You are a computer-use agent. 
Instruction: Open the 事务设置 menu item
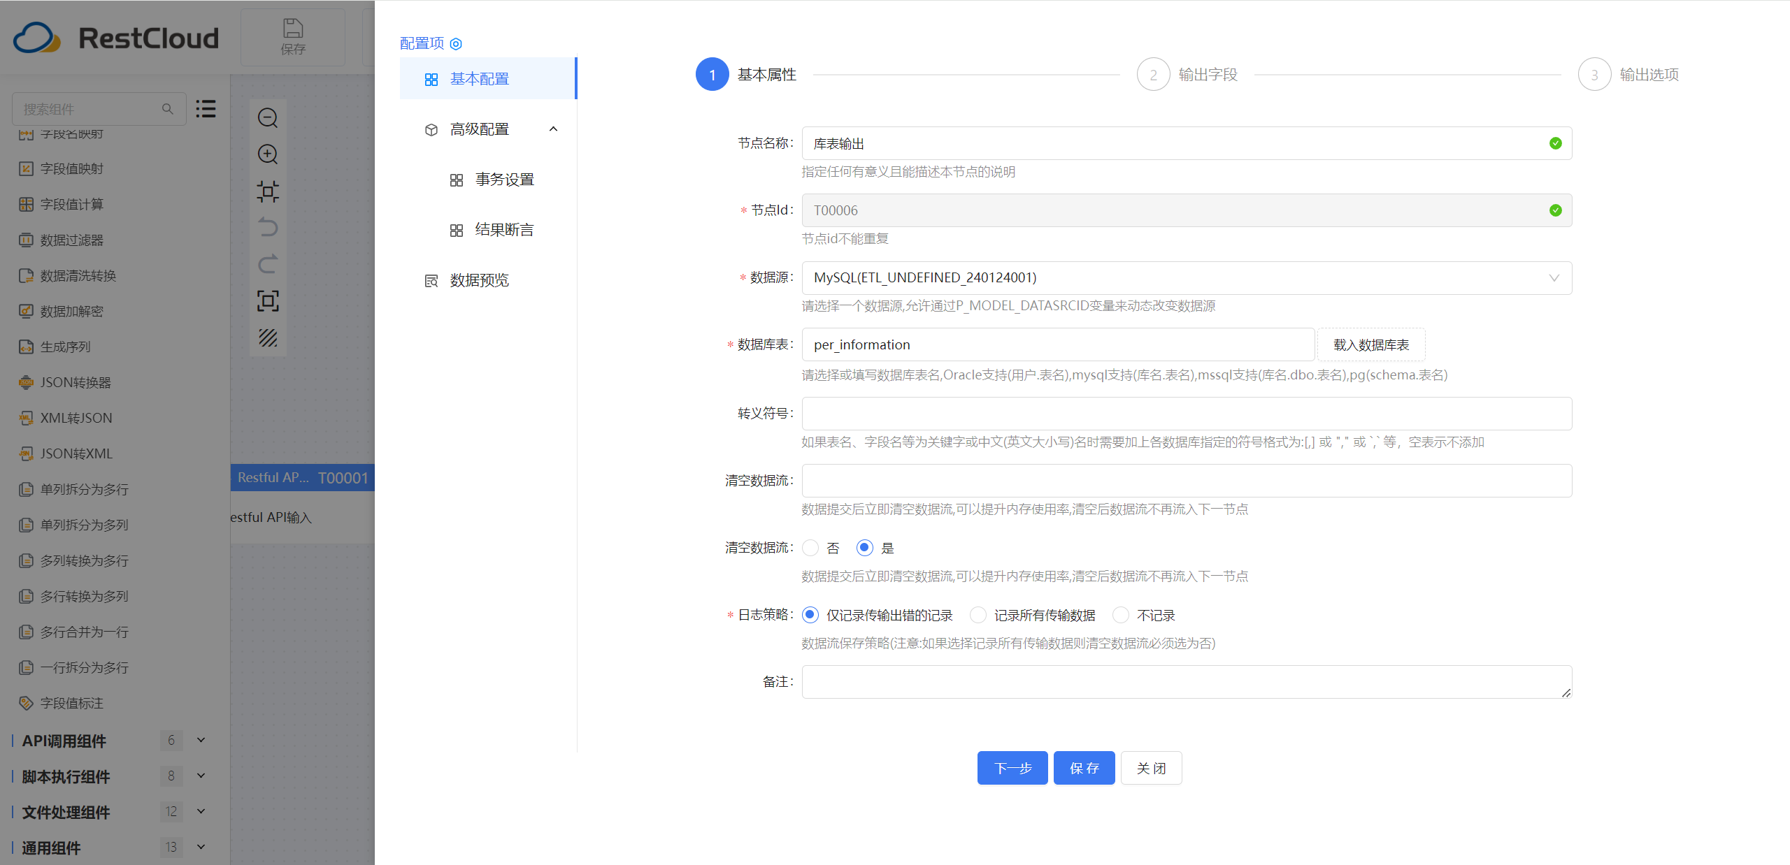[504, 180]
